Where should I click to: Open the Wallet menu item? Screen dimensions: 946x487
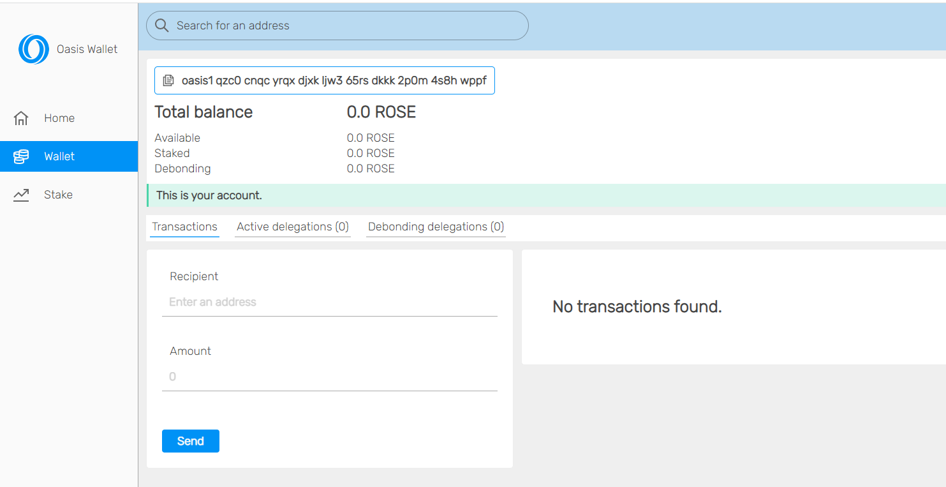(x=69, y=156)
